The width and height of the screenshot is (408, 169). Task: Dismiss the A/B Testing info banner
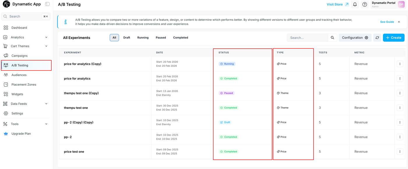coord(399,22)
